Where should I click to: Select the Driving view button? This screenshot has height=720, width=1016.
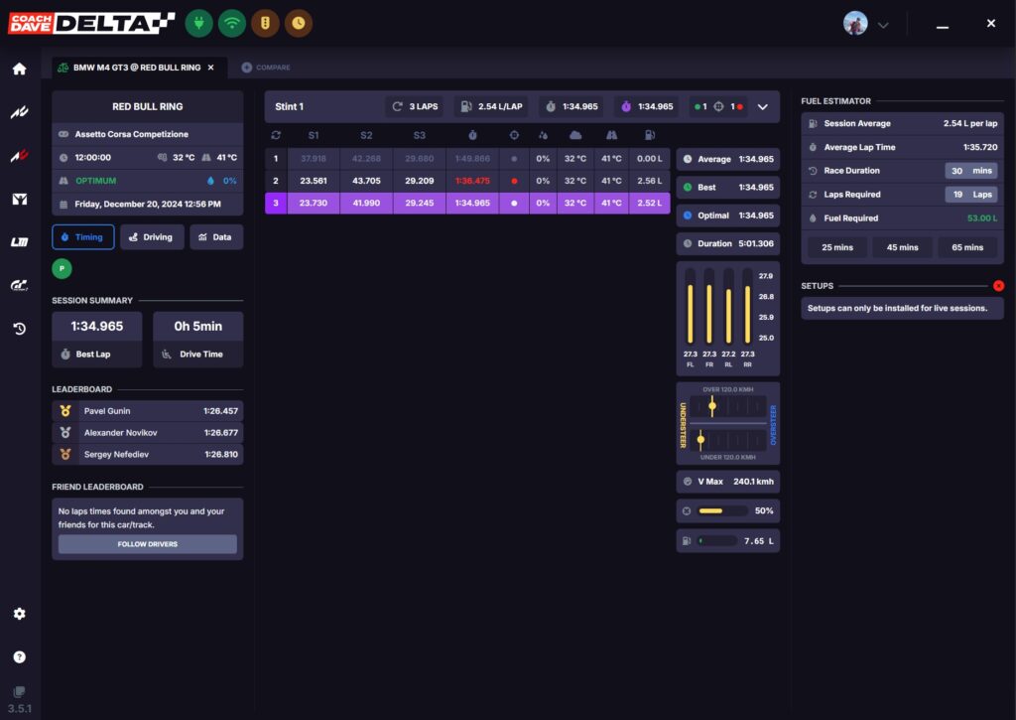click(x=152, y=237)
